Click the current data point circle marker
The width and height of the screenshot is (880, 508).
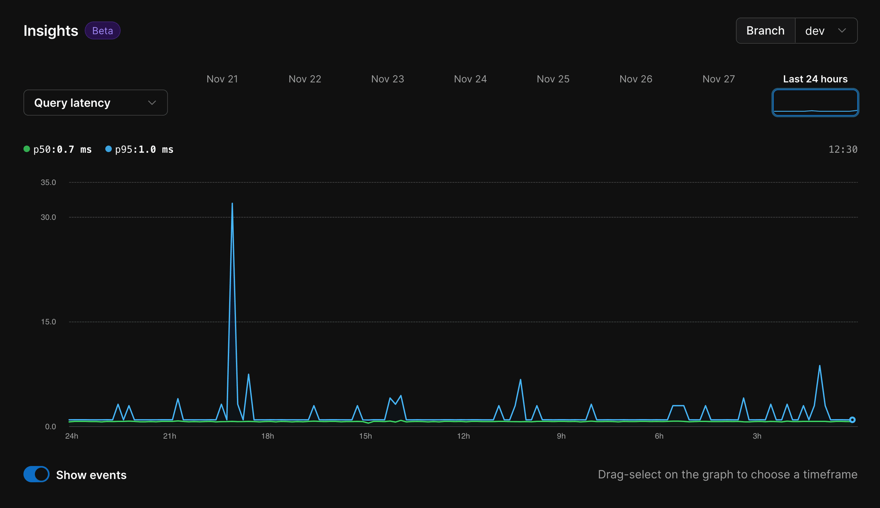[852, 420]
